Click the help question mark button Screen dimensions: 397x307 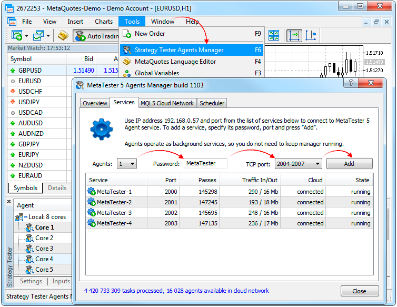[x=351, y=83]
